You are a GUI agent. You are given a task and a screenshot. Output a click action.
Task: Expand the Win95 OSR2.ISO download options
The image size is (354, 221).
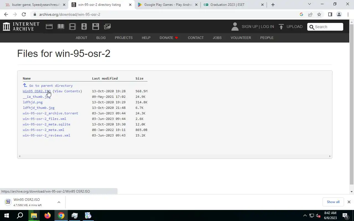coord(59,202)
